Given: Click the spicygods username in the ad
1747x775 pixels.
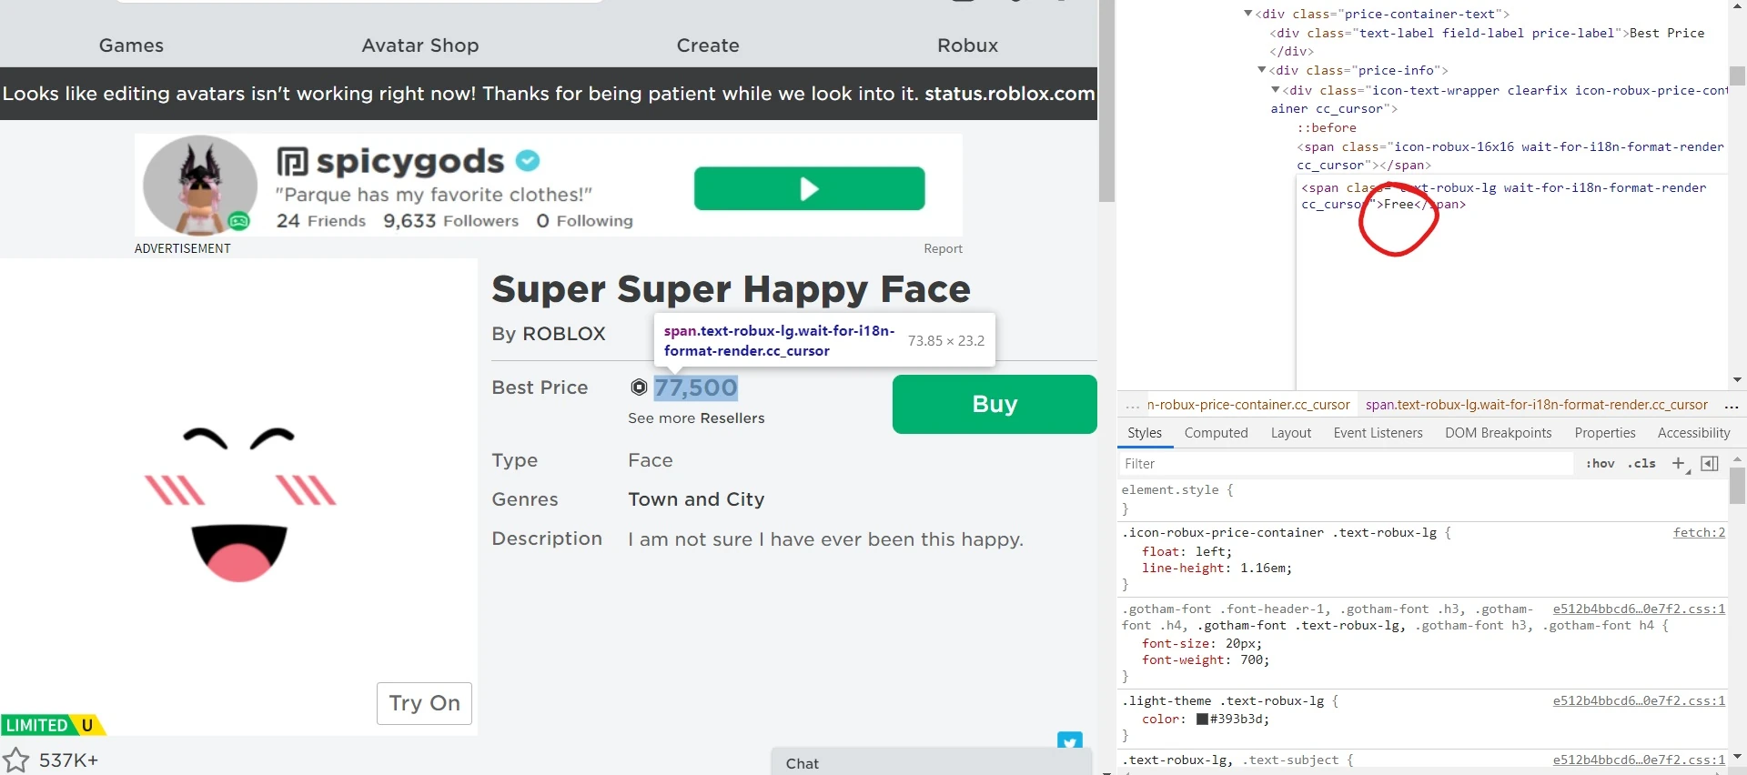Looking at the screenshot, I should (x=410, y=161).
